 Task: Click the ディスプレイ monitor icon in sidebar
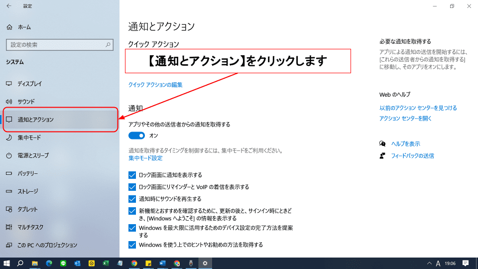(9, 84)
